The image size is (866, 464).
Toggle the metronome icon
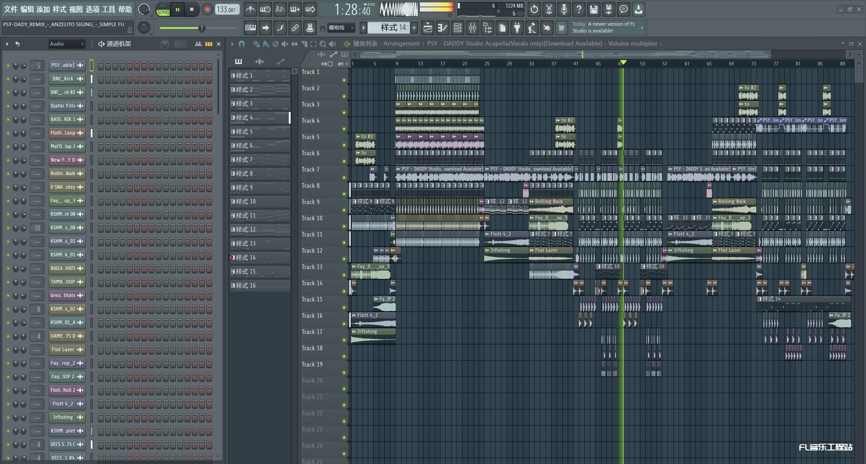click(250, 9)
